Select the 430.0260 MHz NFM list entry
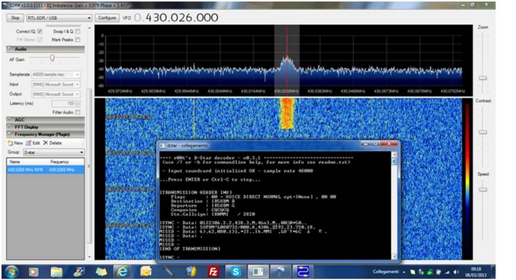Viewport: 516px width, 280px height. [x=46, y=169]
